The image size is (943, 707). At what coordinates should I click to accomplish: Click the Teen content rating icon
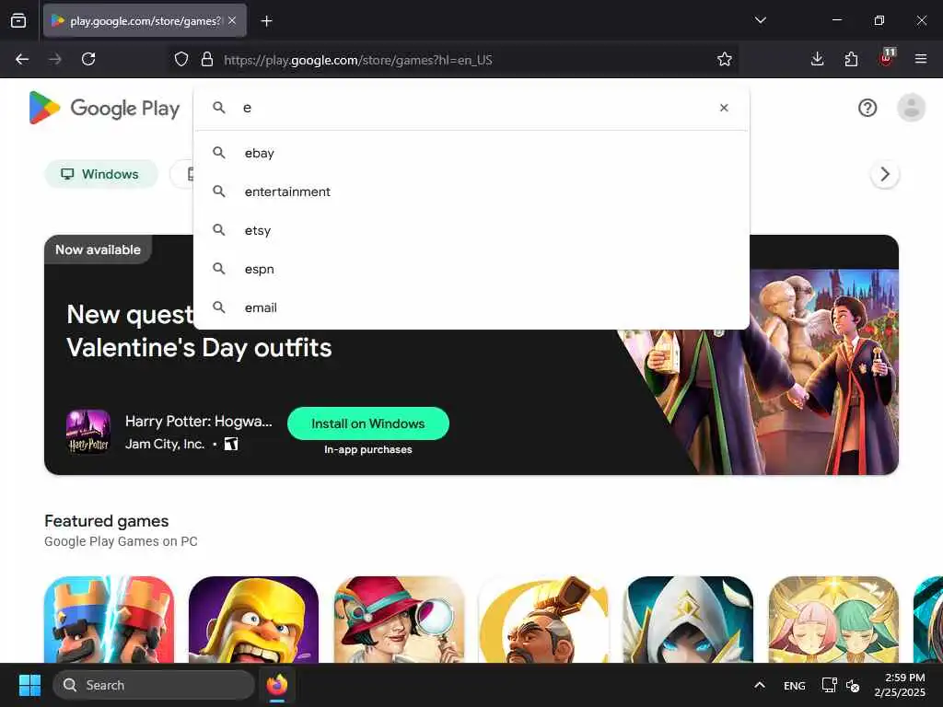[231, 445]
